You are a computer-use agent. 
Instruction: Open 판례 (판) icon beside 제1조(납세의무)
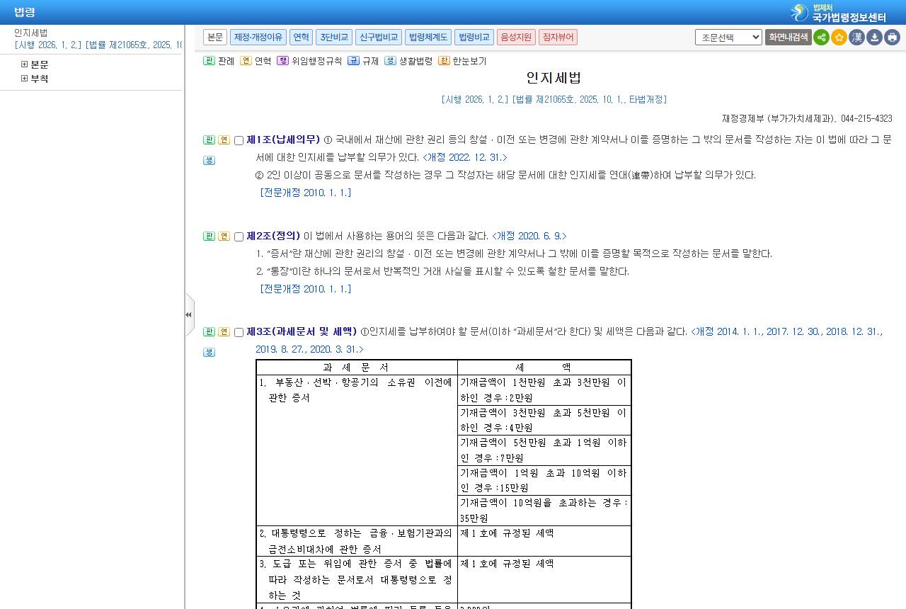point(209,140)
